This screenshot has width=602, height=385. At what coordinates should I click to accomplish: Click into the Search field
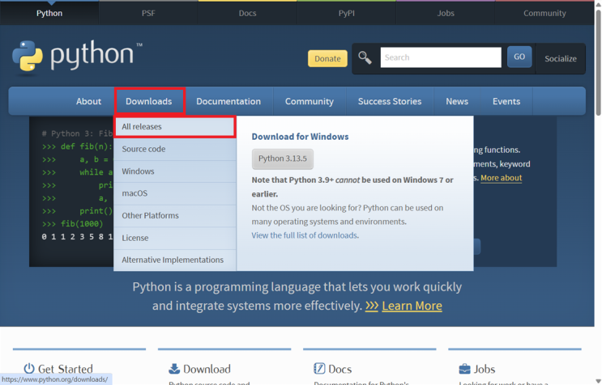point(441,57)
